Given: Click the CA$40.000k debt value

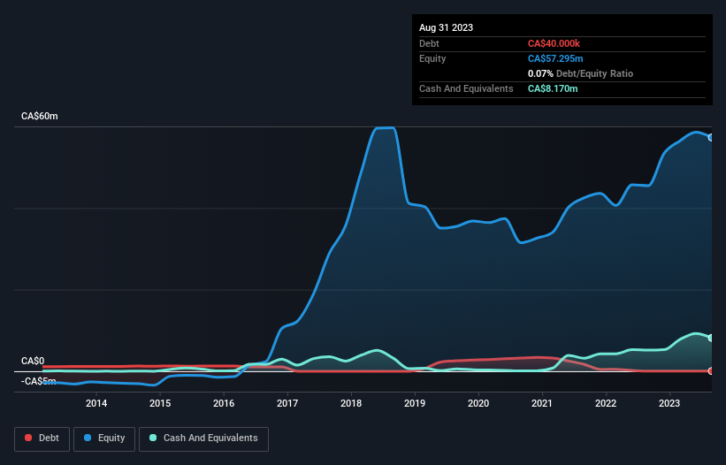Looking at the screenshot, I should pos(554,43).
